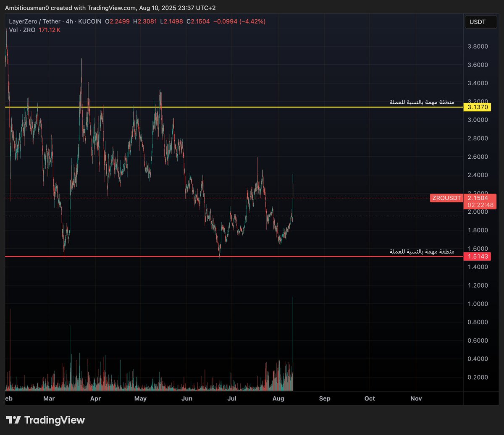504x435 pixels.
Task: Select the open value O2.2499
Action: click(x=117, y=21)
